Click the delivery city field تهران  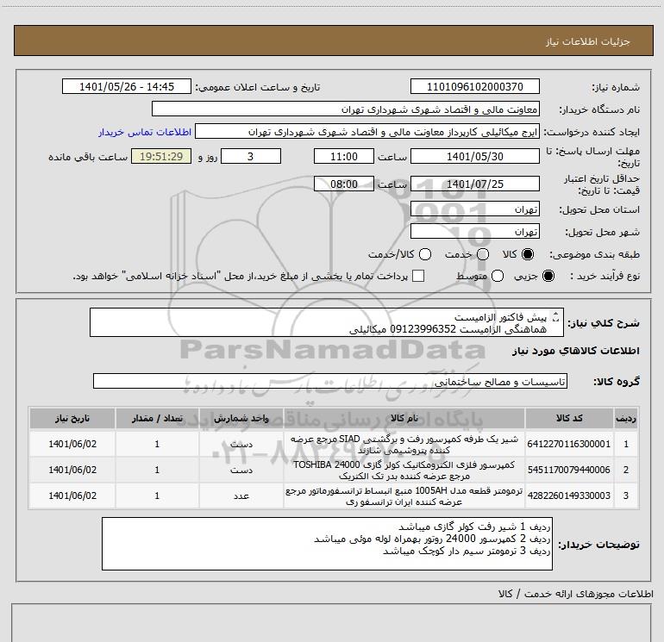474,231
